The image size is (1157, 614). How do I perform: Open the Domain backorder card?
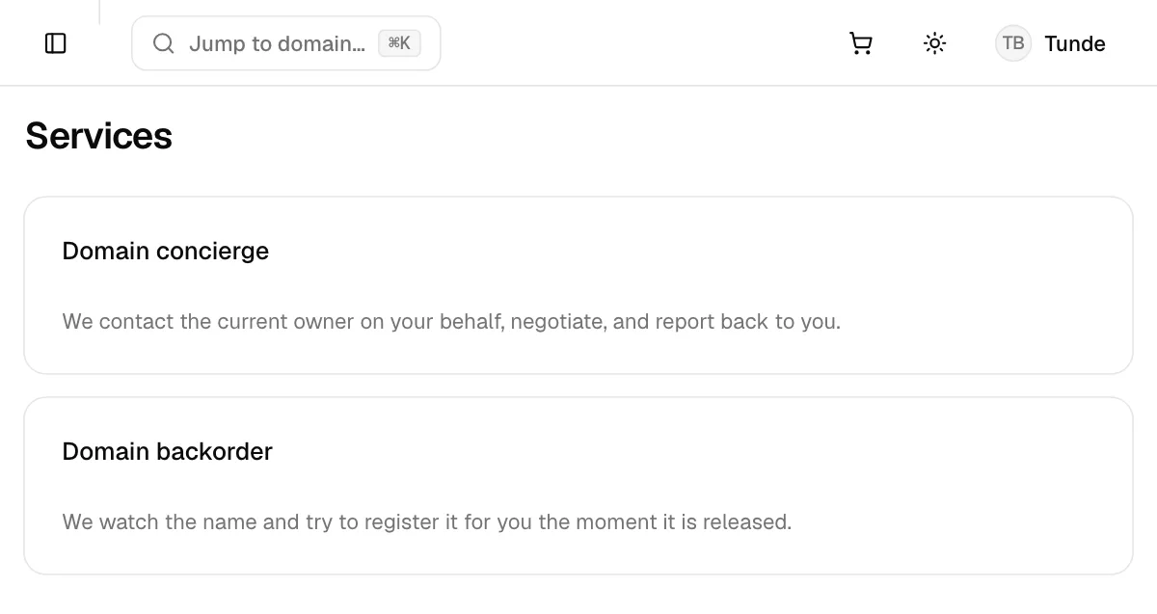(578, 486)
